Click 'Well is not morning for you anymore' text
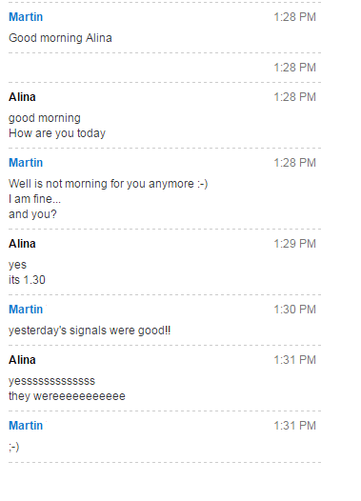The width and height of the screenshot is (361, 501). [x=101, y=184]
